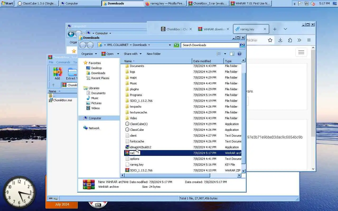The width and height of the screenshot is (338, 211).
Task: Select the ClassiCube(1) application file
Action: 183,124
